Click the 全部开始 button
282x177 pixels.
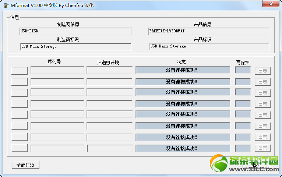[25, 165]
